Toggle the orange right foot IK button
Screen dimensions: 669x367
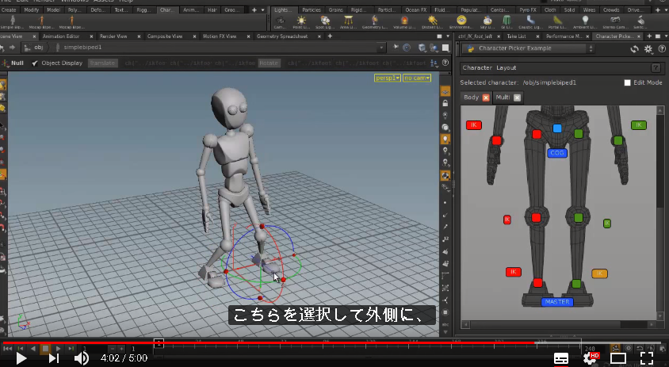pos(599,273)
